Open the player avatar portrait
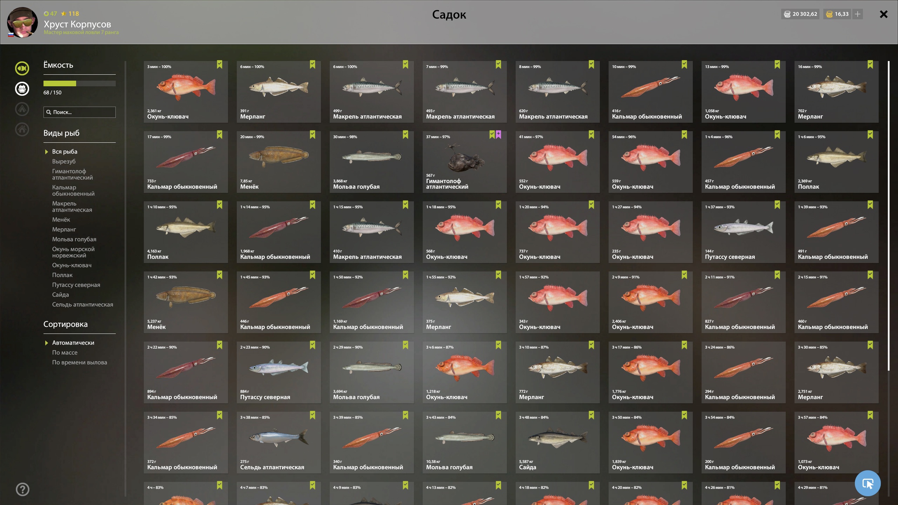Viewport: 898px width, 505px height. (x=22, y=22)
